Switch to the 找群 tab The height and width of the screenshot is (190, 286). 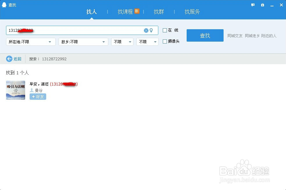pos(159,12)
